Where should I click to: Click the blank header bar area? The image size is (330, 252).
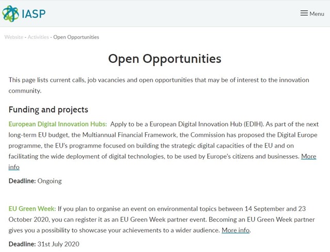click(169, 14)
